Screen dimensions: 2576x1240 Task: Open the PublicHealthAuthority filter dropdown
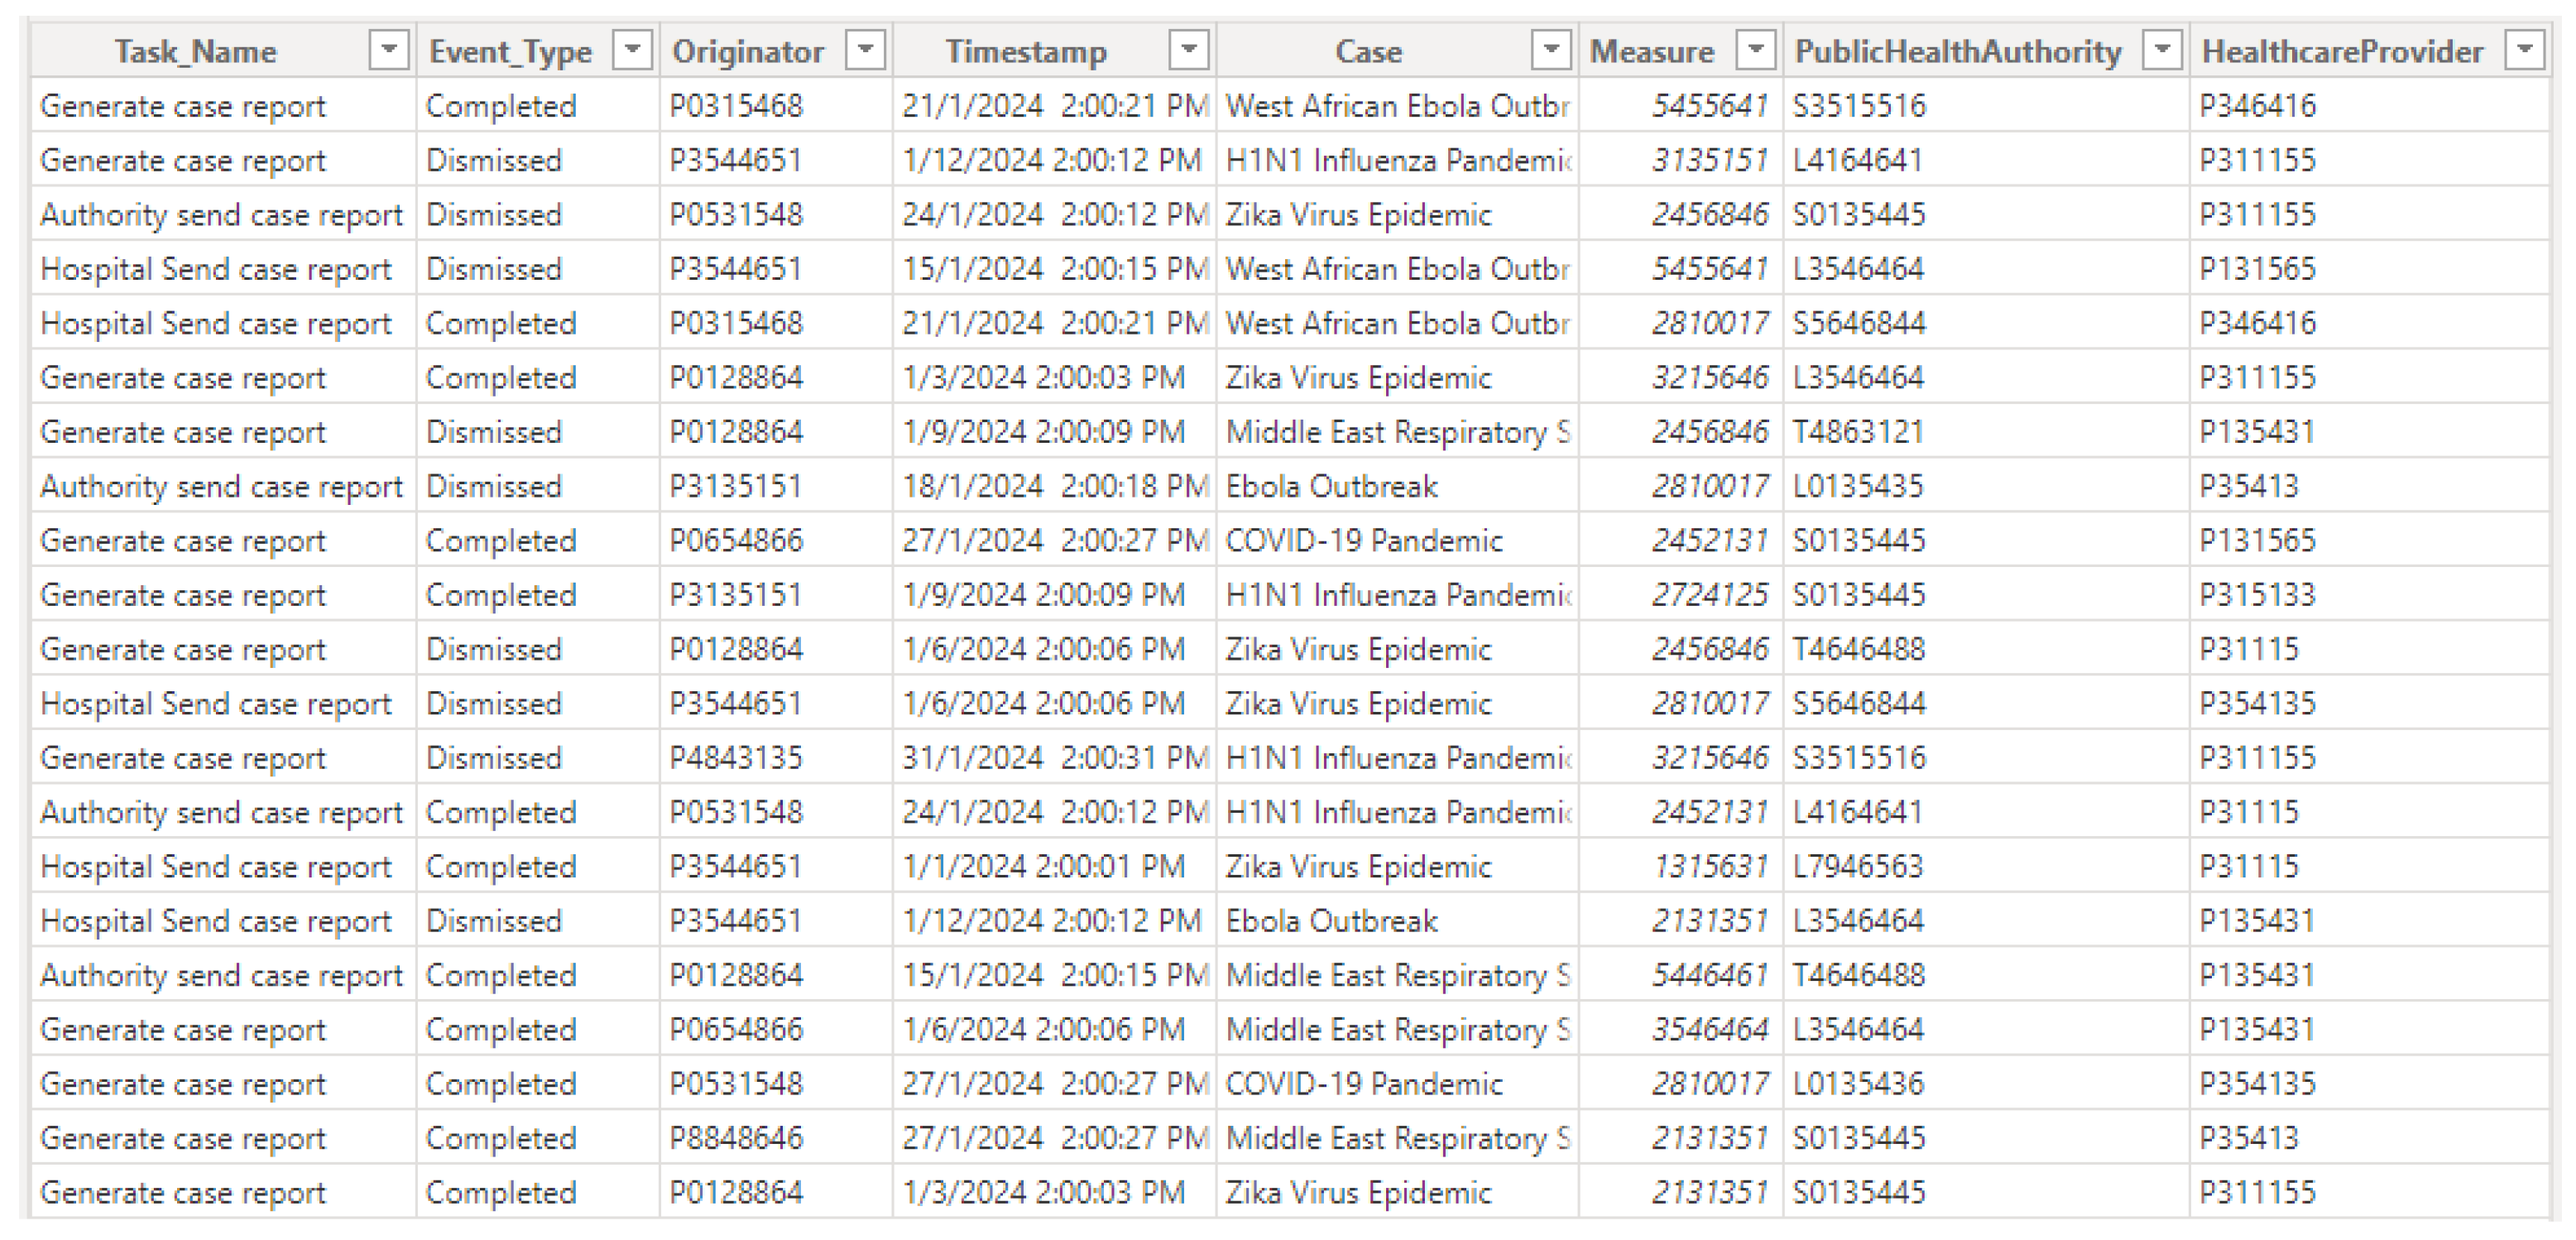point(2162,50)
